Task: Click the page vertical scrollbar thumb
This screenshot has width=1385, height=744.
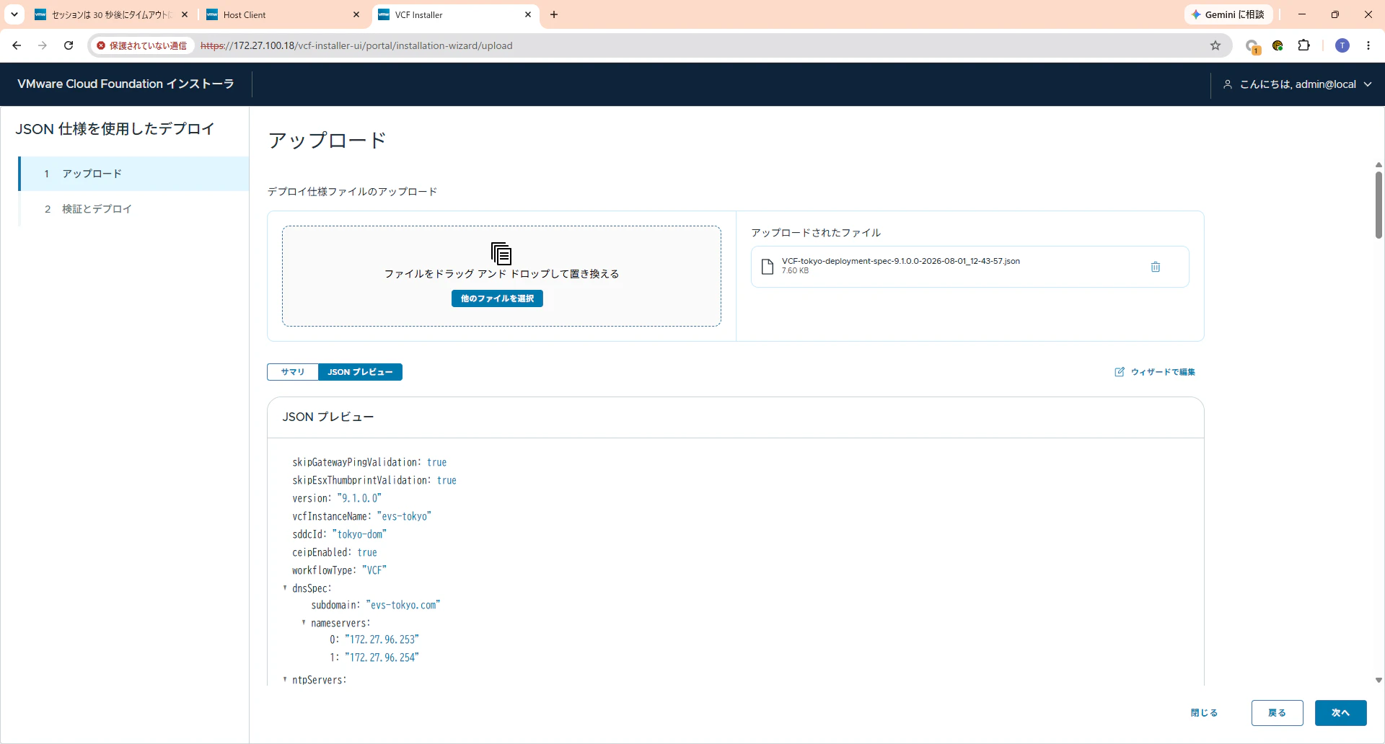Action: click(1379, 205)
